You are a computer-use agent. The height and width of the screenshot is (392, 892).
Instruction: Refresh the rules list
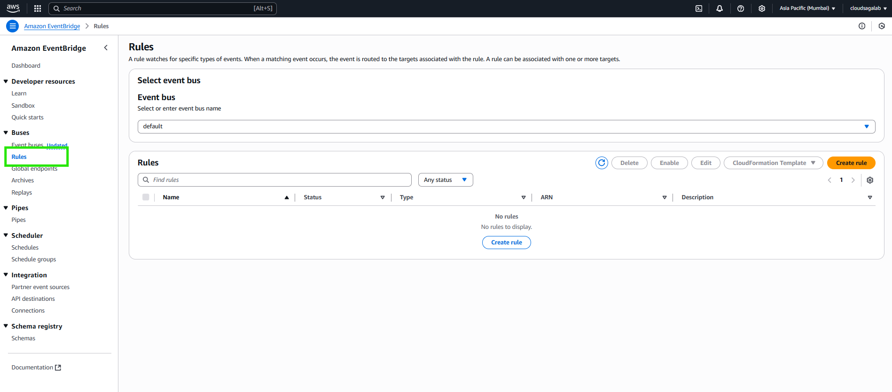tap(602, 163)
